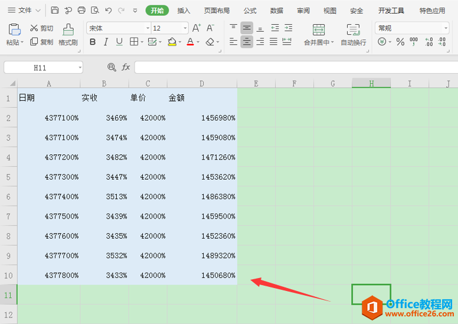This screenshot has height=324, width=458.
Task: Switch to the 页面布局 tab
Action: pyautogui.click(x=217, y=11)
